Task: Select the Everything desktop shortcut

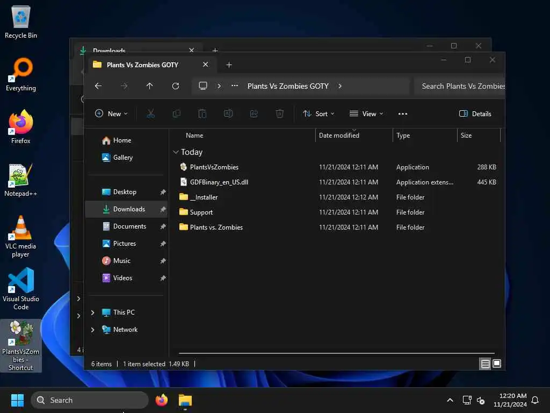Action: [x=21, y=74]
